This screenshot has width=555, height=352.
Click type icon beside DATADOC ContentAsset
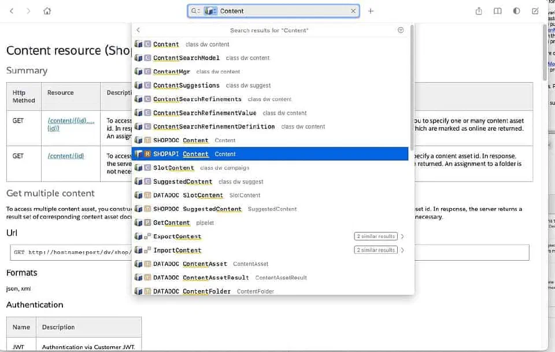tap(147, 264)
